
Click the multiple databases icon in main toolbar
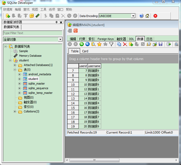32,16
